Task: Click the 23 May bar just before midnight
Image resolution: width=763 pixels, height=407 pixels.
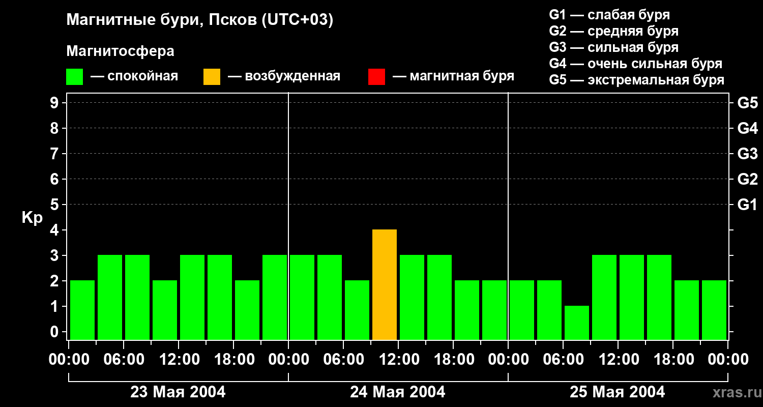Action: click(275, 298)
